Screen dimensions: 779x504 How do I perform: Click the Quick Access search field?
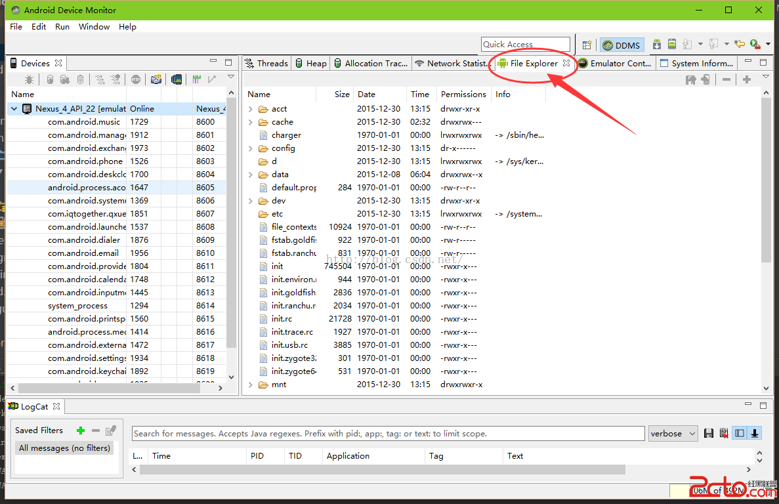pyautogui.click(x=526, y=44)
